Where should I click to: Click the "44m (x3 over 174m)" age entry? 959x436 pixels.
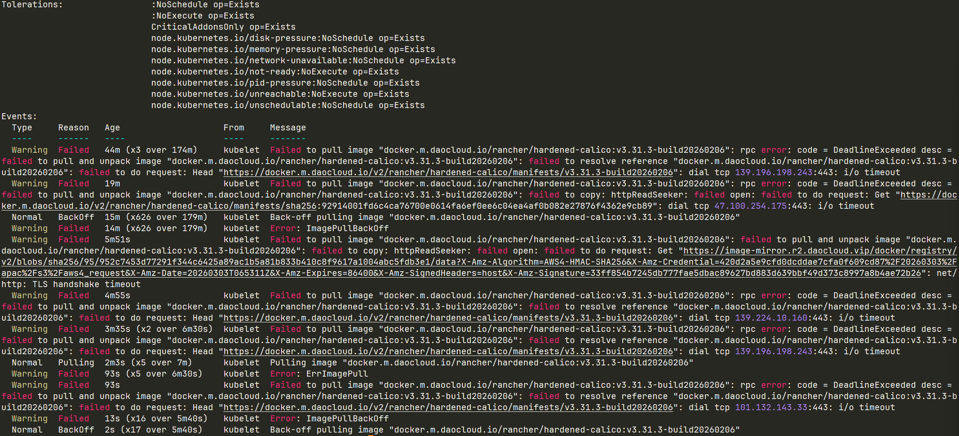(x=151, y=150)
